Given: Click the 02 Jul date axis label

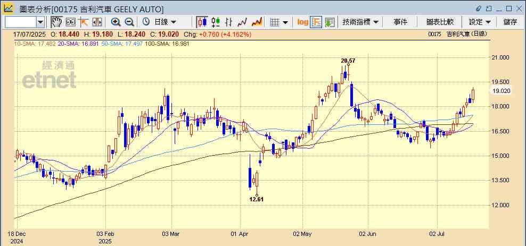Looking at the screenshot, I should pos(437,234).
